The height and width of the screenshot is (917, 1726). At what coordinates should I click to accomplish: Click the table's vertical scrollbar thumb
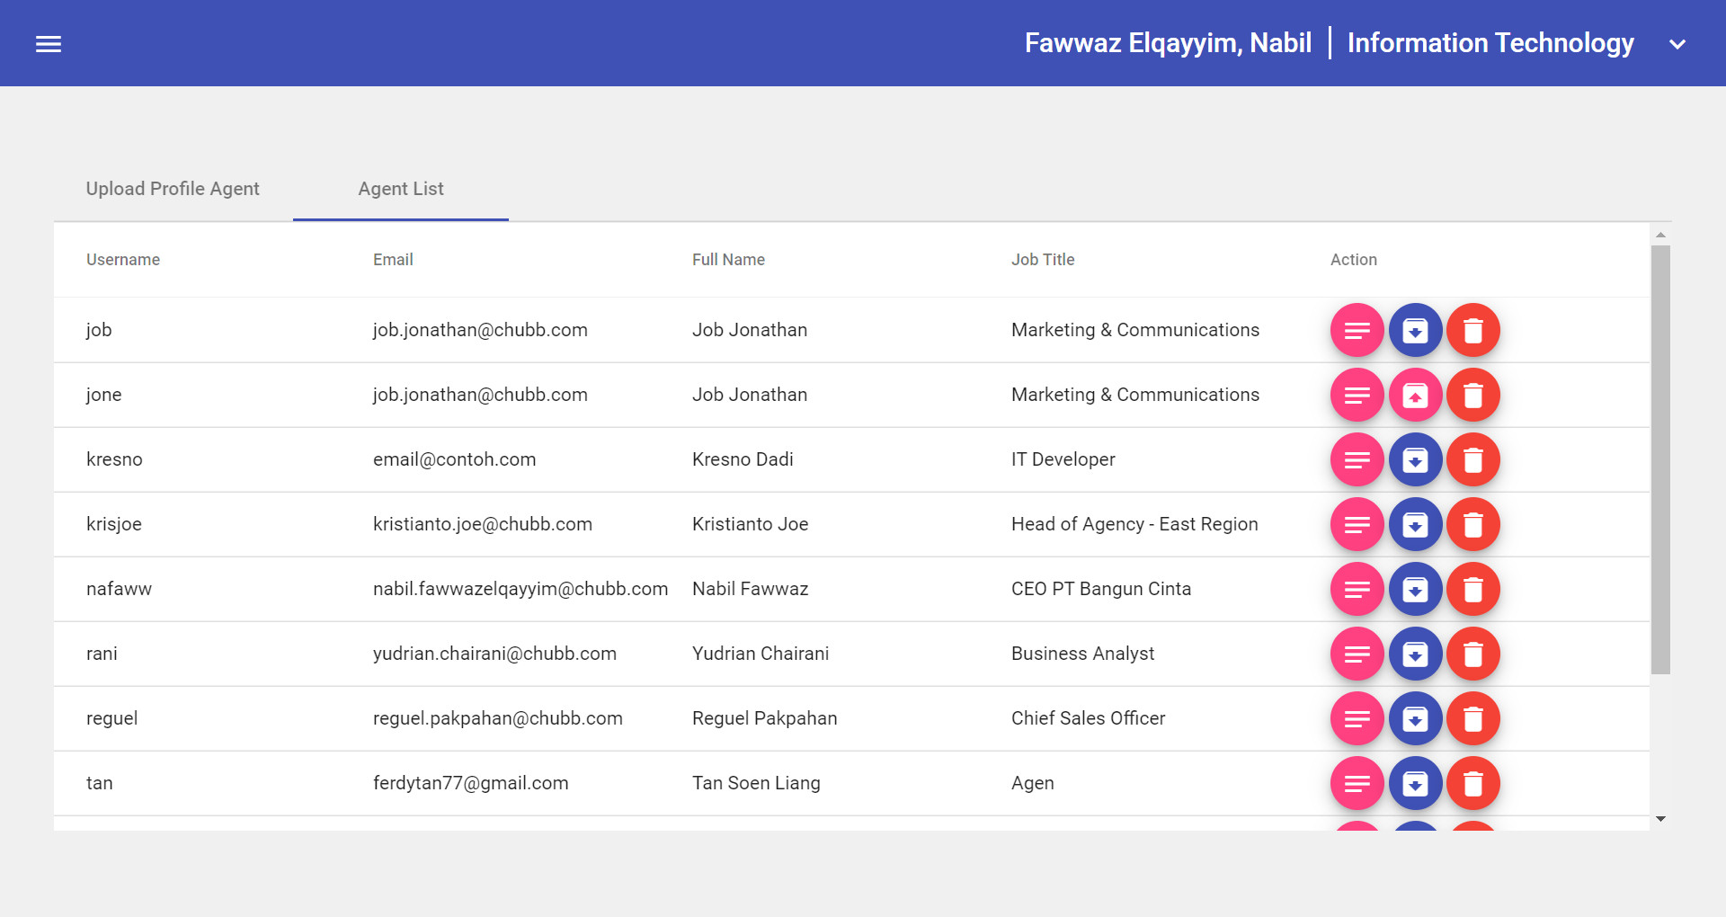[x=1660, y=458]
